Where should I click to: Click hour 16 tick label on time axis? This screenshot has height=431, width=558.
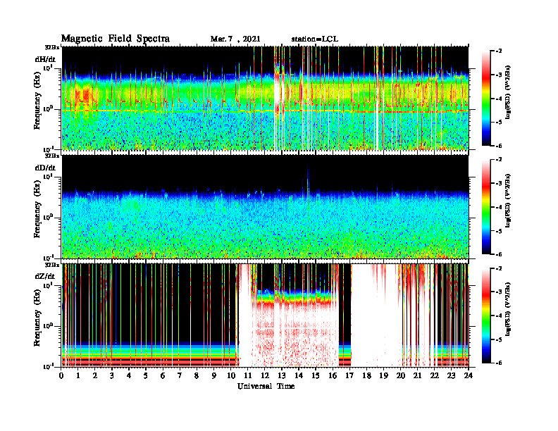[333, 375]
